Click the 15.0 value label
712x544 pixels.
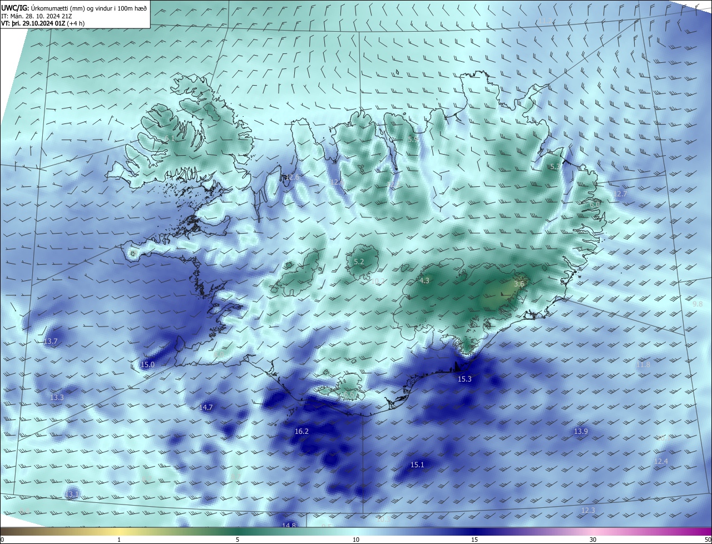coord(147,364)
